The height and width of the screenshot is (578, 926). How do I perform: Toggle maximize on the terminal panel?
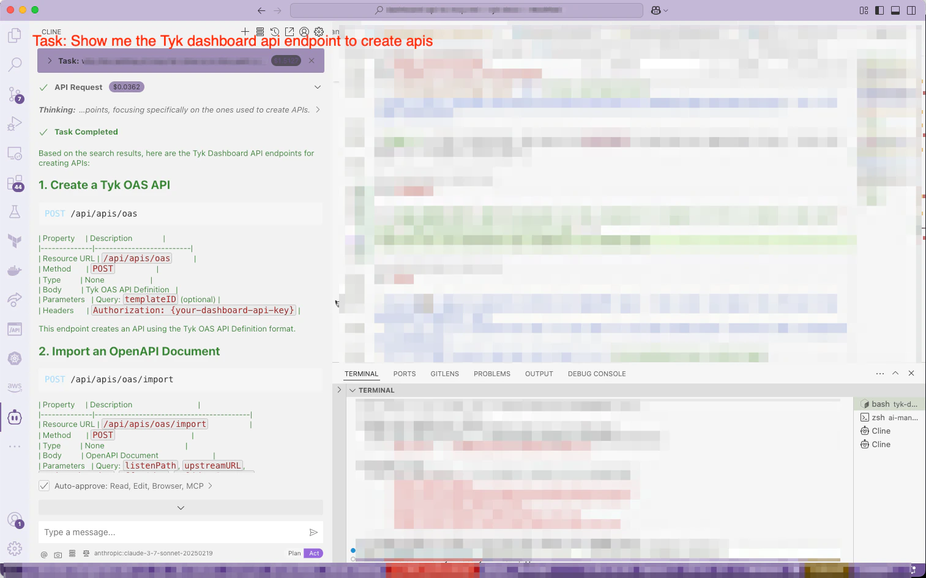[895, 373]
